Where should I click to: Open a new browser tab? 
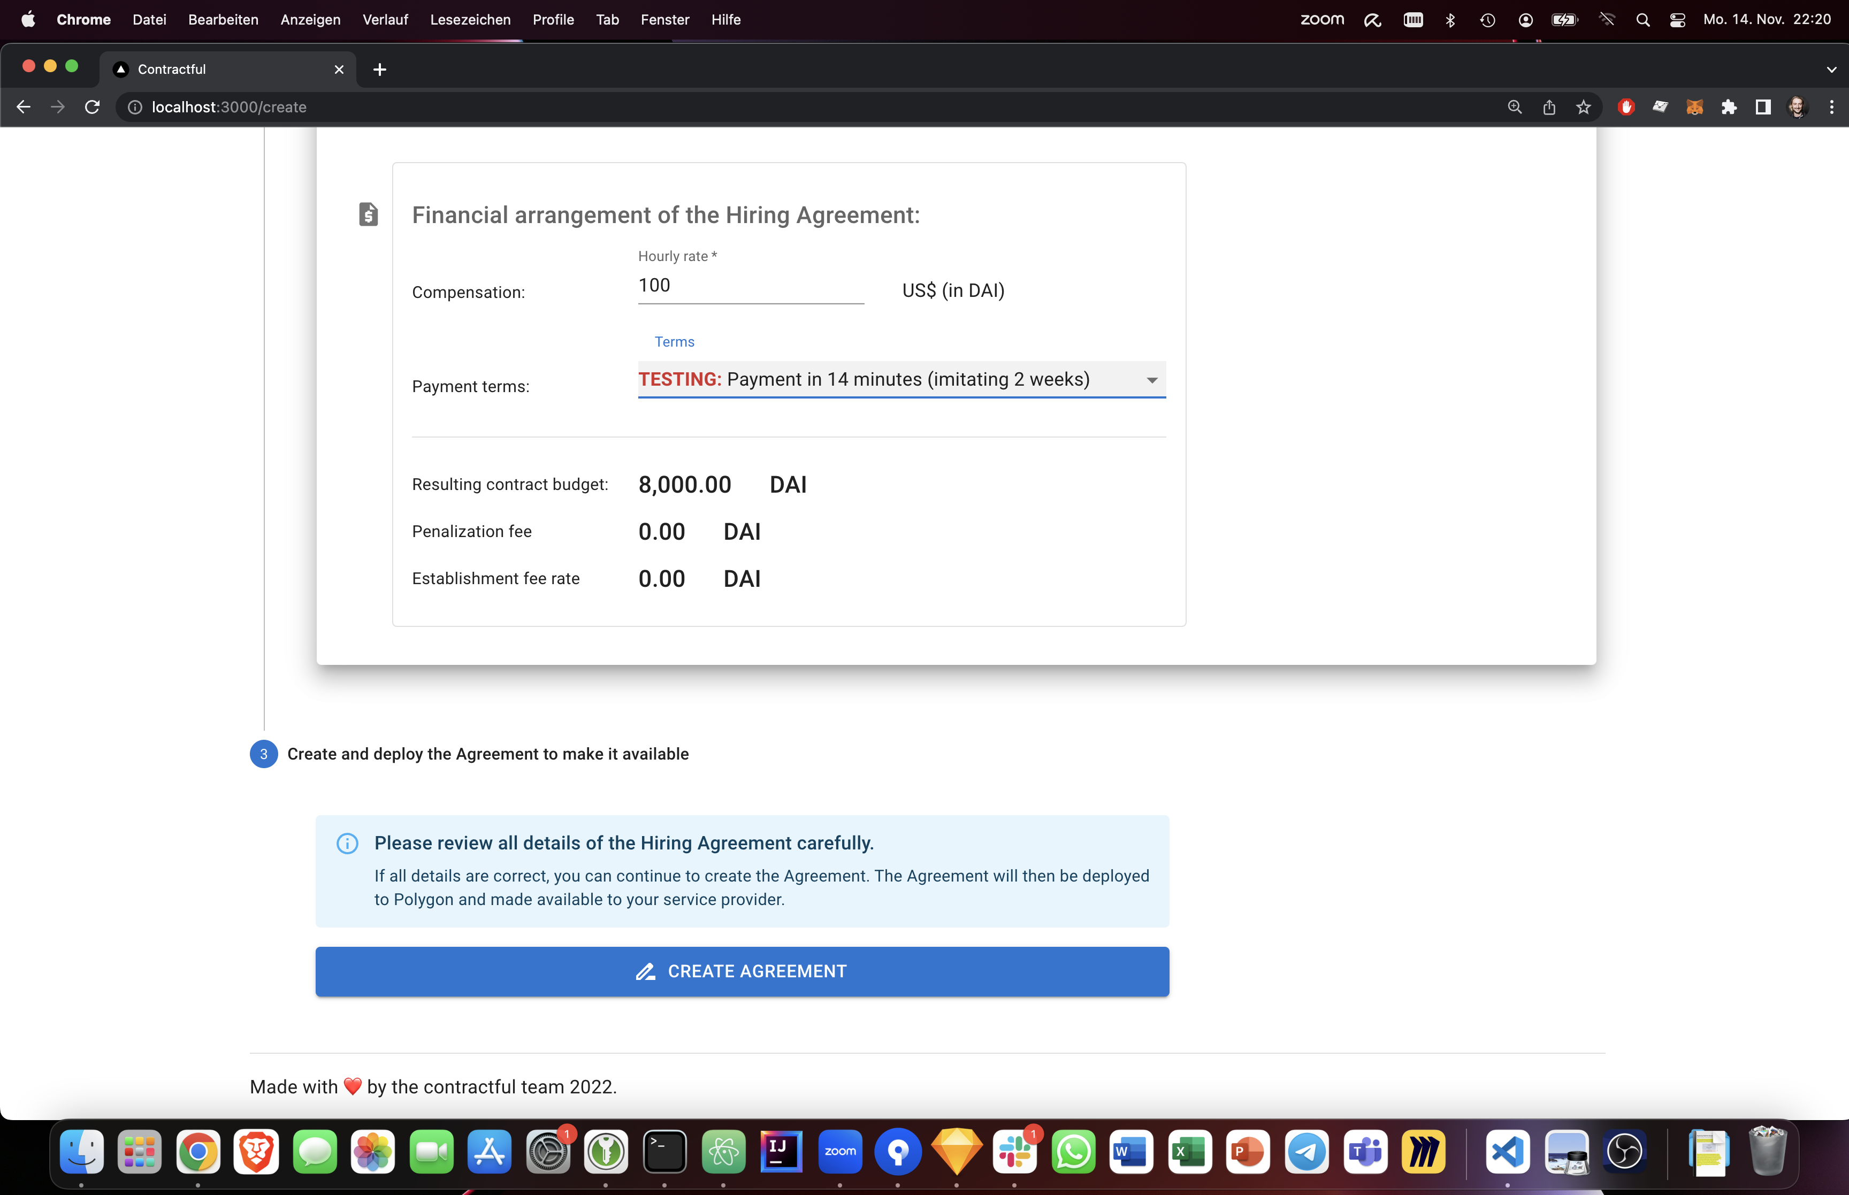[379, 70]
